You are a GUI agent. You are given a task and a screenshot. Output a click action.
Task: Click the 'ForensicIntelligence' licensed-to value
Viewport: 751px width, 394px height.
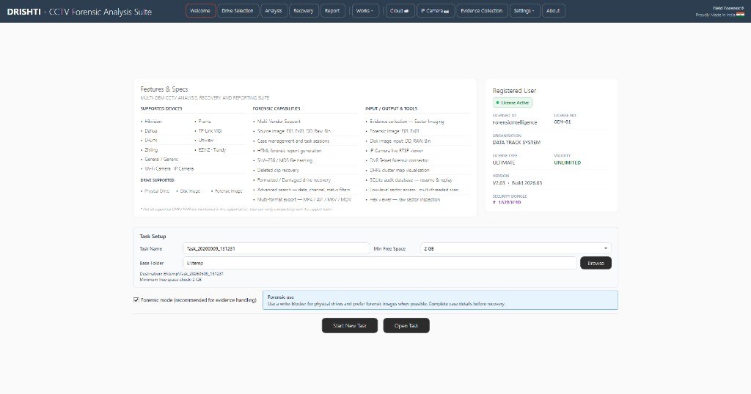click(515, 122)
